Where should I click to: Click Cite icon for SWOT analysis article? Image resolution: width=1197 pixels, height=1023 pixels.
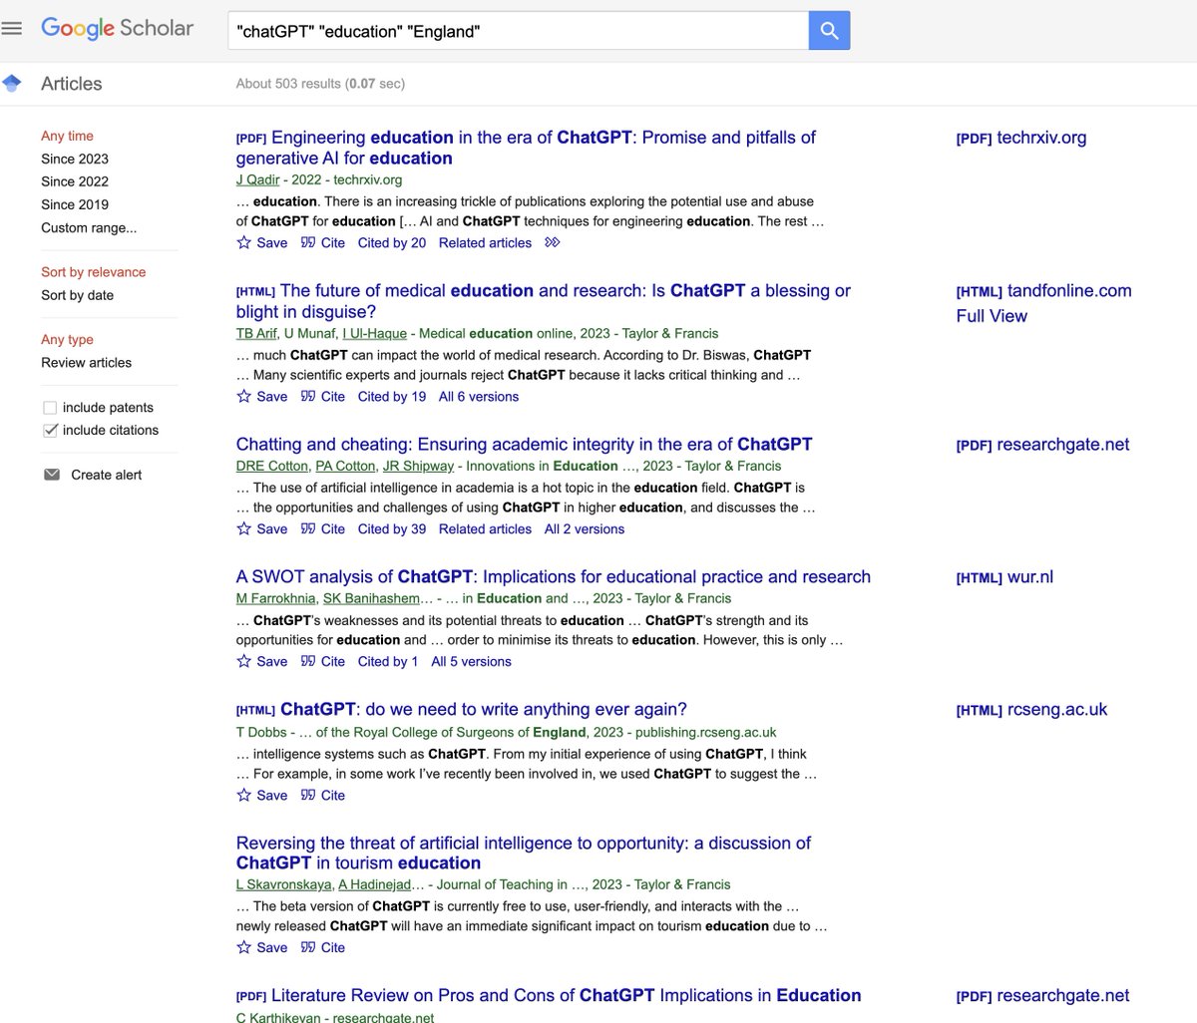coord(308,661)
